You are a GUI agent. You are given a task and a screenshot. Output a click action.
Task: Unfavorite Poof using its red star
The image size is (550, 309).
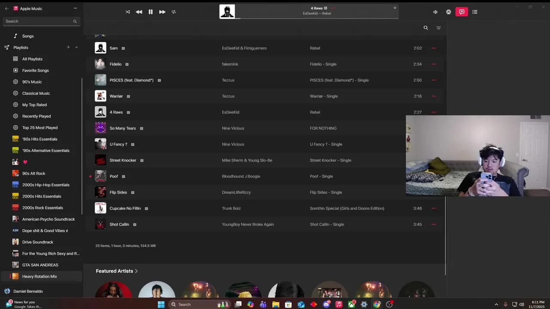[x=90, y=176]
